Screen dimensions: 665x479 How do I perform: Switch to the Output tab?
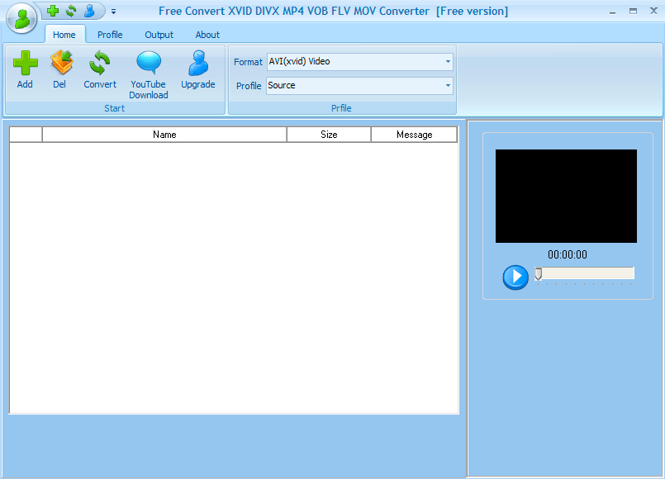159,35
